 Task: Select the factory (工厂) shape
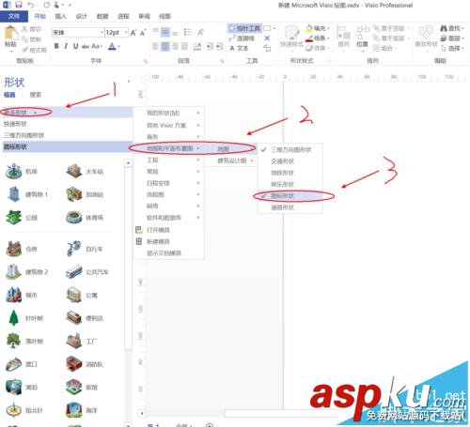click(x=82, y=341)
